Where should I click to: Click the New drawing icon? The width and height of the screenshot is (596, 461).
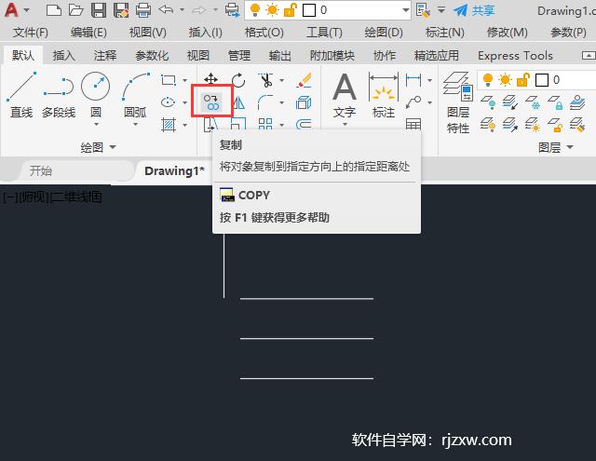(54, 10)
